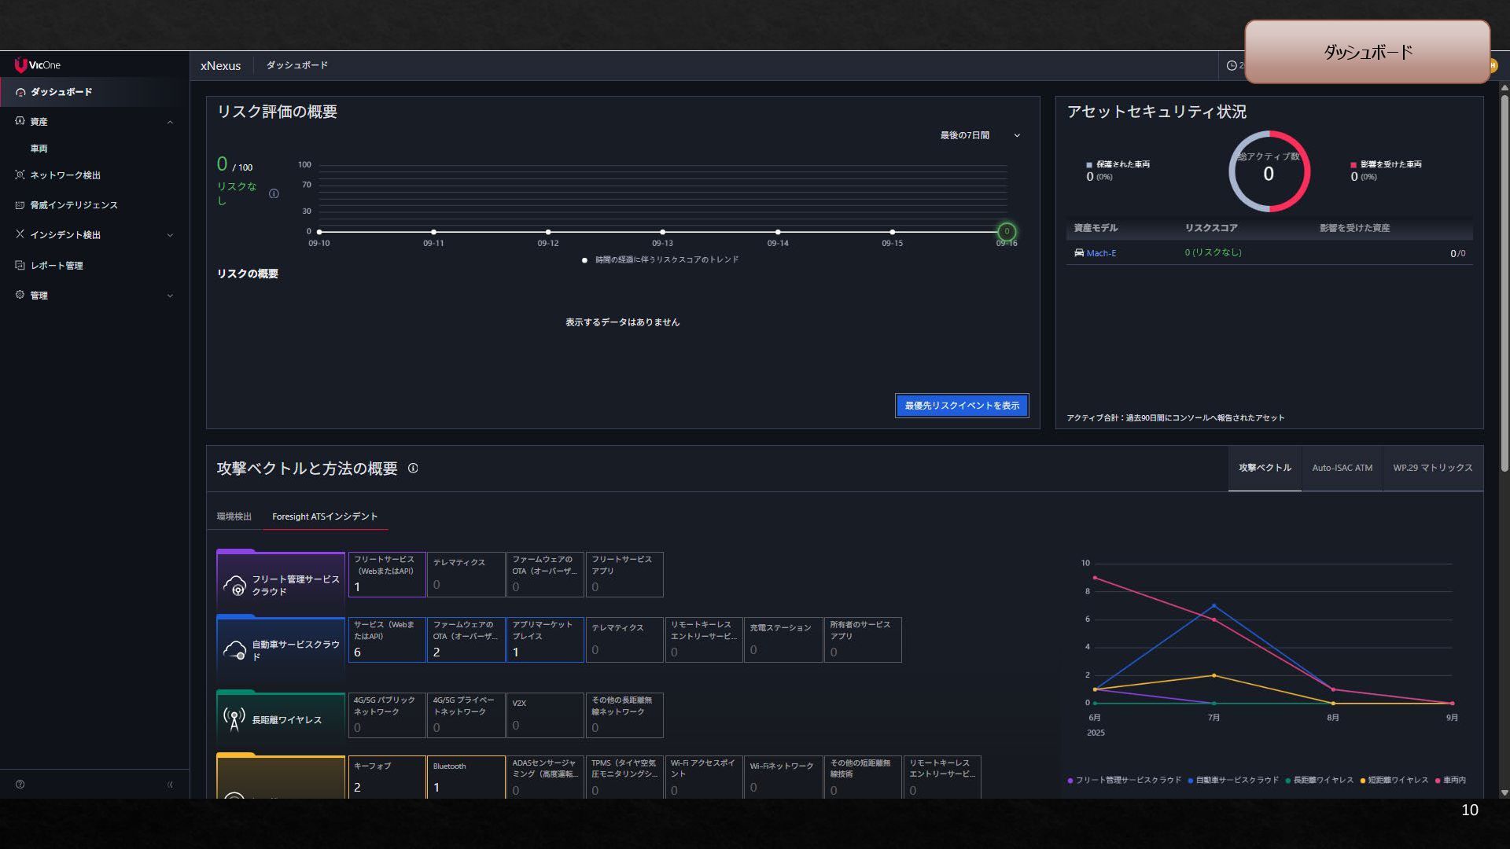The width and height of the screenshot is (1510, 849).
Task: Expand the インシデント検出 sidebar menu
Action: pos(170,235)
